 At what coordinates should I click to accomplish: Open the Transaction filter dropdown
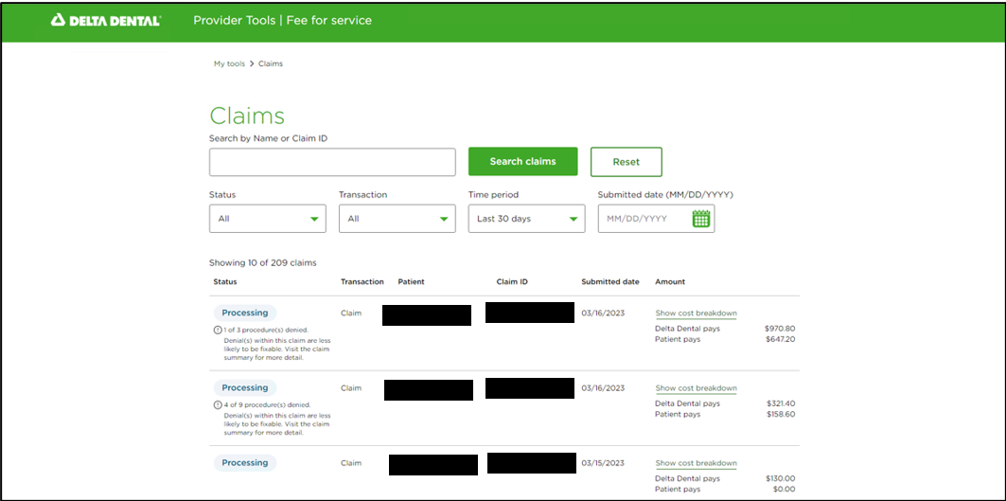[397, 219]
